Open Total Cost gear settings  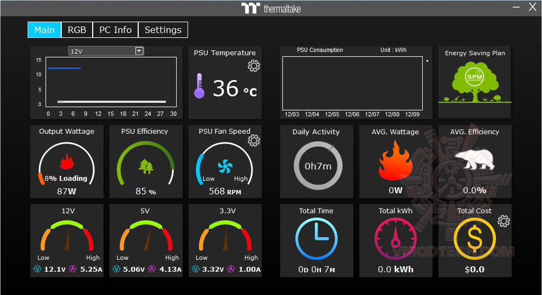click(x=504, y=221)
